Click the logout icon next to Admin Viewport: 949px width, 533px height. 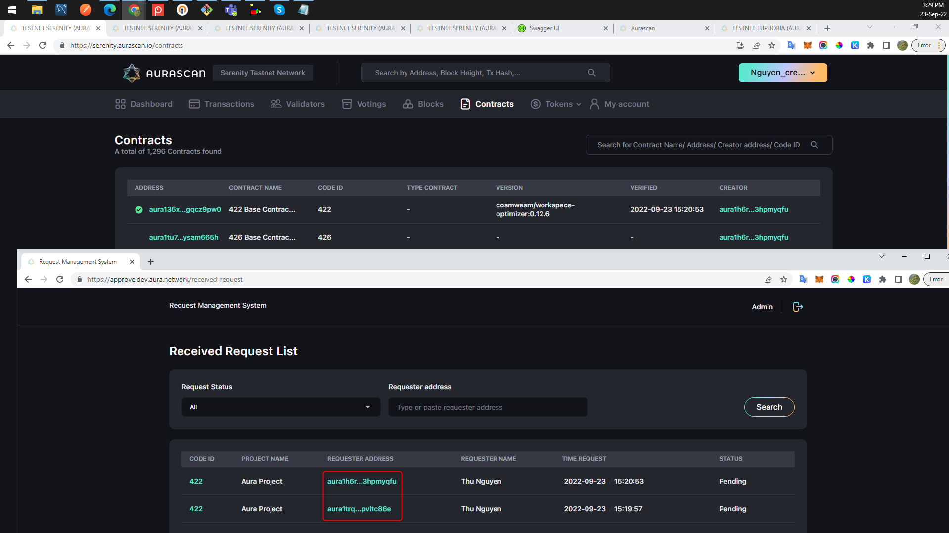[x=797, y=306]
